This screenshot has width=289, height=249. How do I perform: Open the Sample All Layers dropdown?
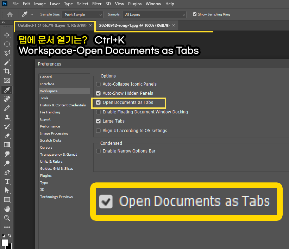tap(154, 14)
